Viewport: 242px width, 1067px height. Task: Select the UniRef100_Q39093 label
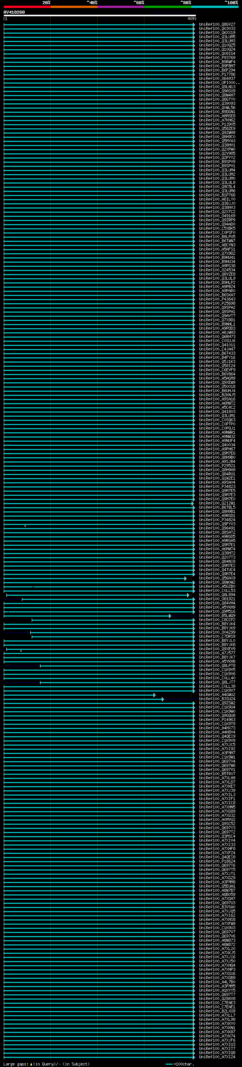pyautogui.click(x=217, y=104)
